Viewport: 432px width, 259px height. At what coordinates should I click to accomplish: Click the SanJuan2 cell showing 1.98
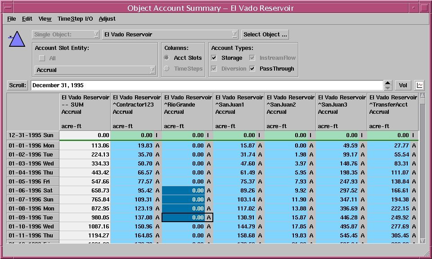[290, 154]
